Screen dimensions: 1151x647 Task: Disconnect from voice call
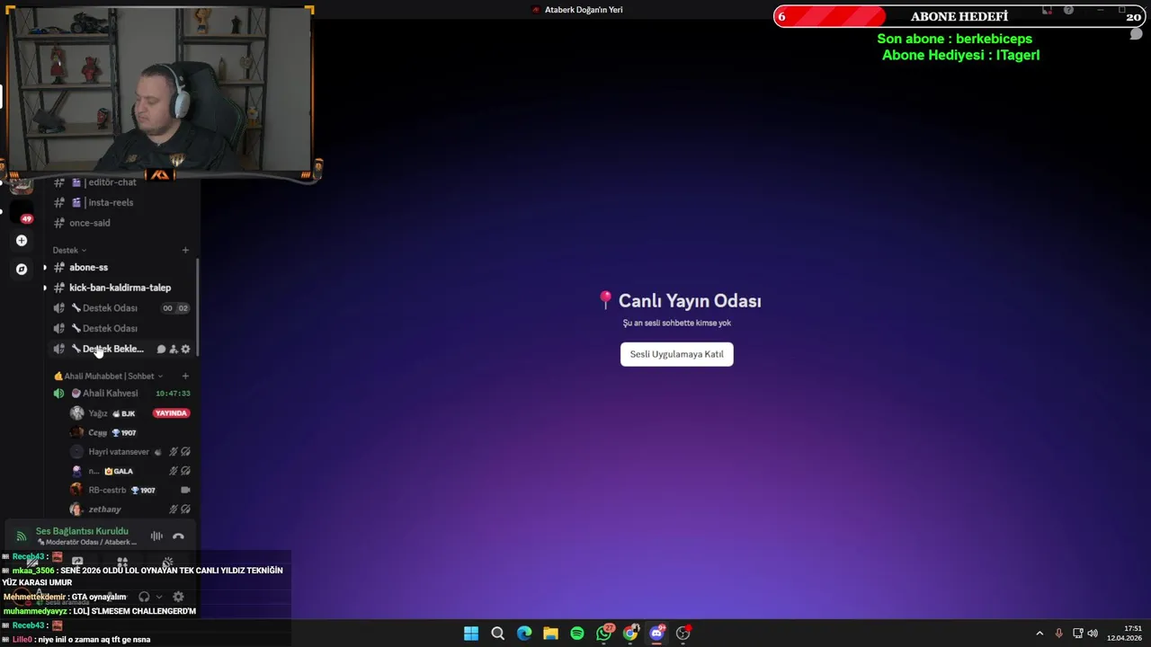[x=178, y=536]
